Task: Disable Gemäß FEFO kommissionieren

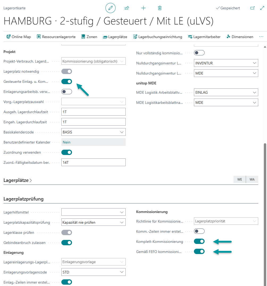Action: (x=199, y=251)
